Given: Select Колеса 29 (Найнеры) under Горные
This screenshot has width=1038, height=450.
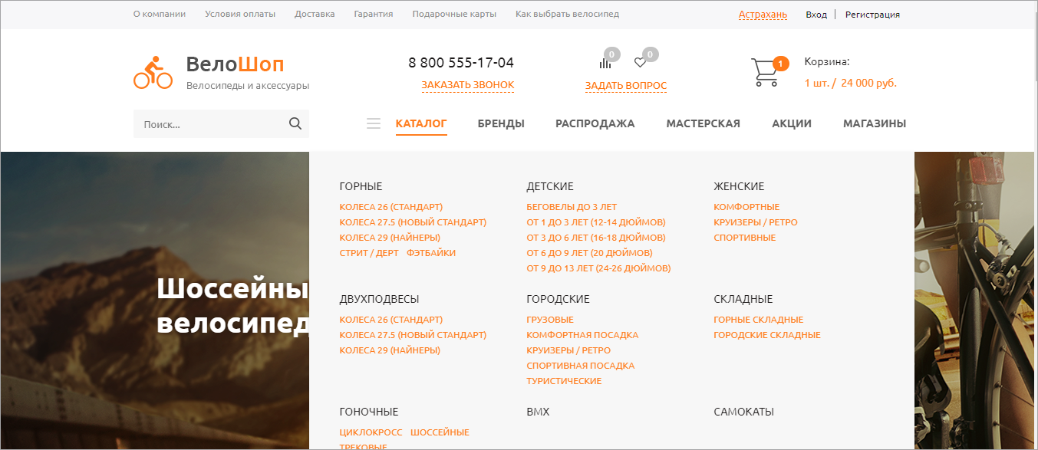Looking at the screenshot, I should tap(390, 238).
